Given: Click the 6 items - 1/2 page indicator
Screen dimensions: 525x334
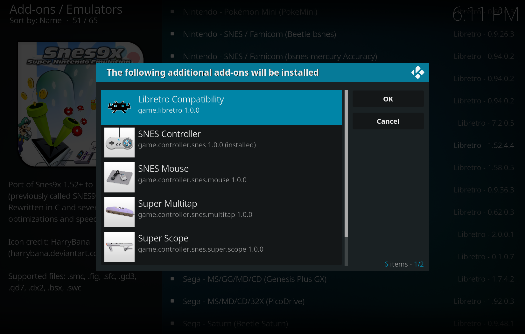Looking at the screenshot, I should tap(404, 264).
